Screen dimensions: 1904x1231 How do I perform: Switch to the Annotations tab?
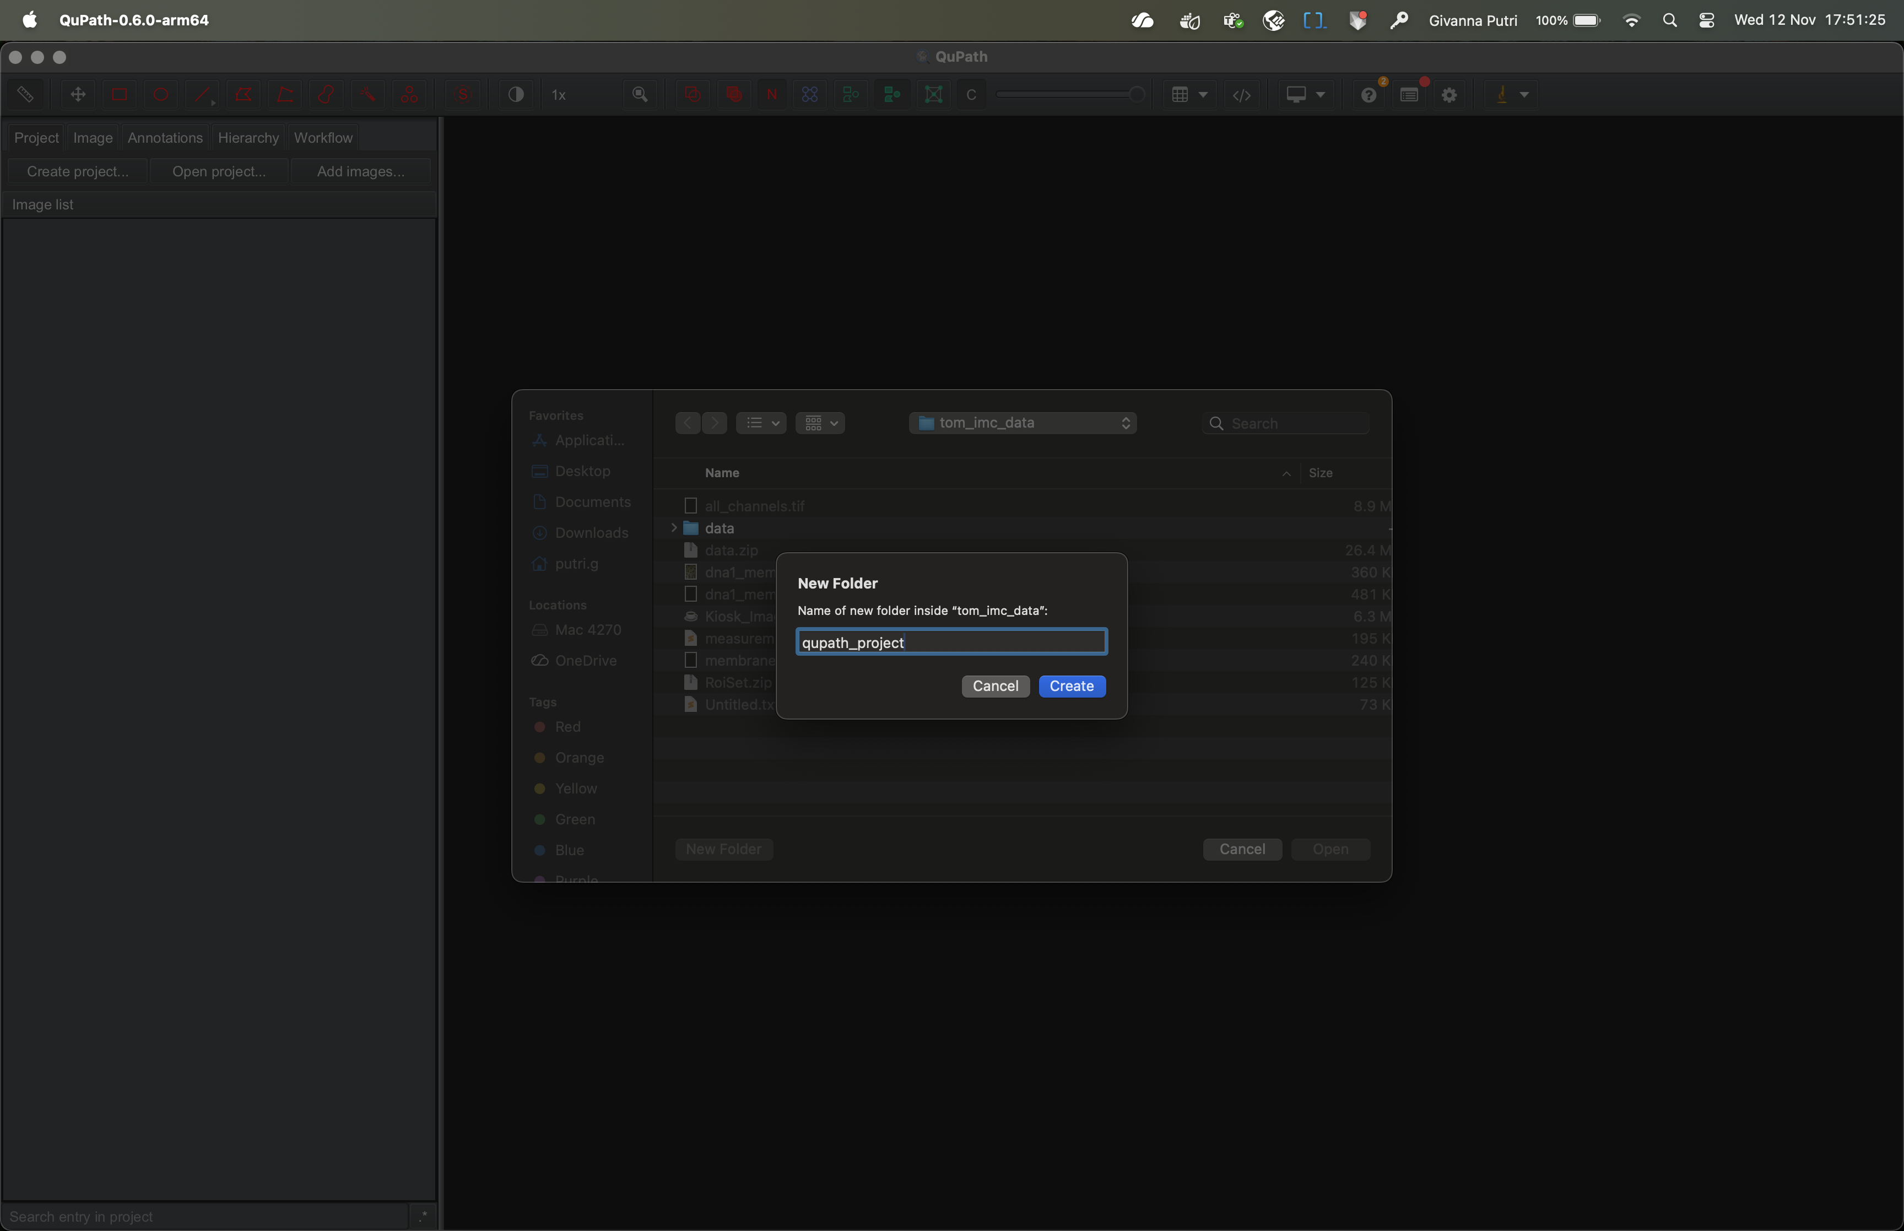(x=165, y=138)
